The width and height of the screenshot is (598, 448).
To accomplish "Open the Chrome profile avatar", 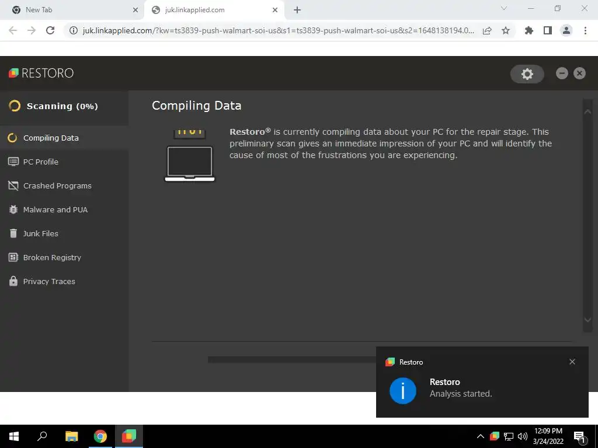I will pyautogui.click(x=566, y=30).
